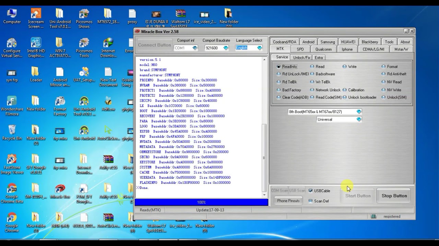439x246 pixels.
Task: Open FastStone Image Viewer shortcut
Action: pos(12,164)
